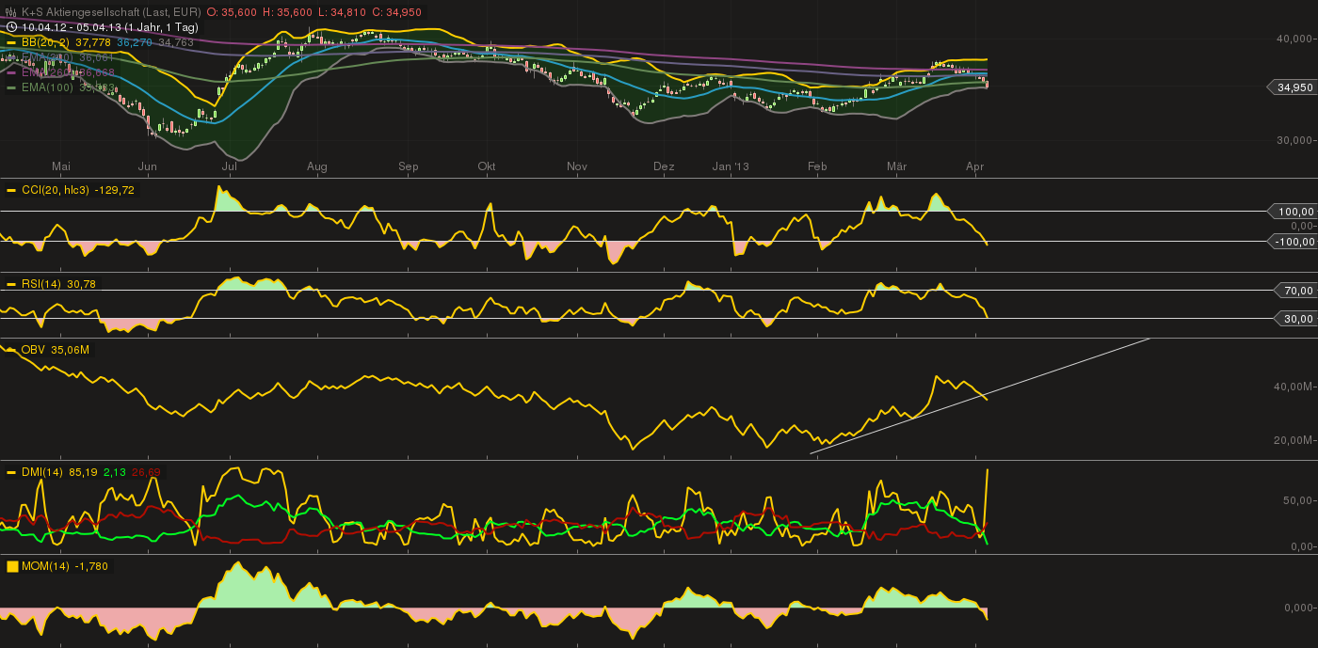This screenshot has height=648, width=1318.
Task: Click the OBV axis label 40,00M
Action: 1294,387
